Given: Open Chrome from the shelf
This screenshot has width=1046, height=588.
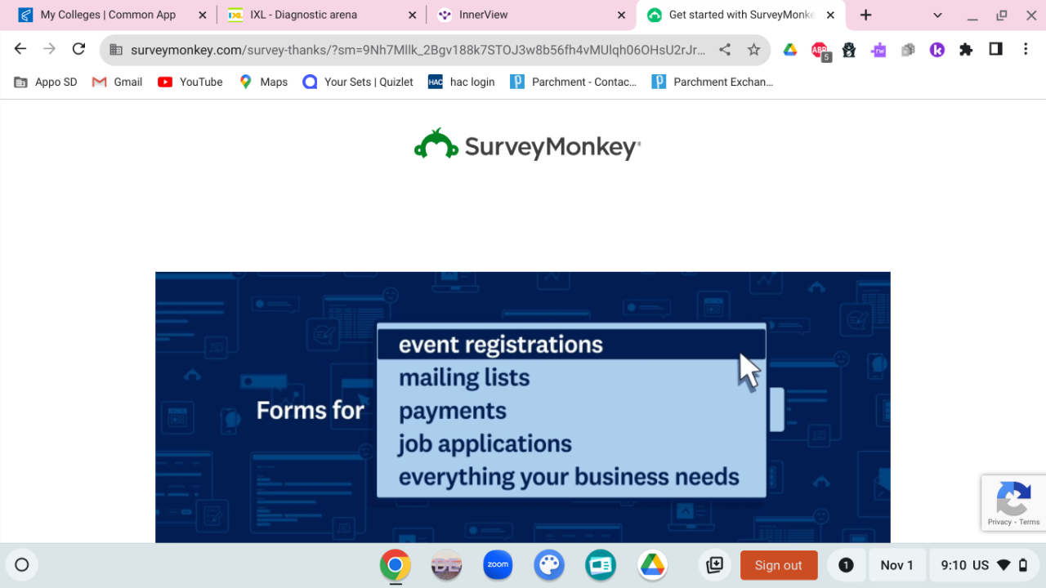Looking at the screenshot, I should point(395,565).
